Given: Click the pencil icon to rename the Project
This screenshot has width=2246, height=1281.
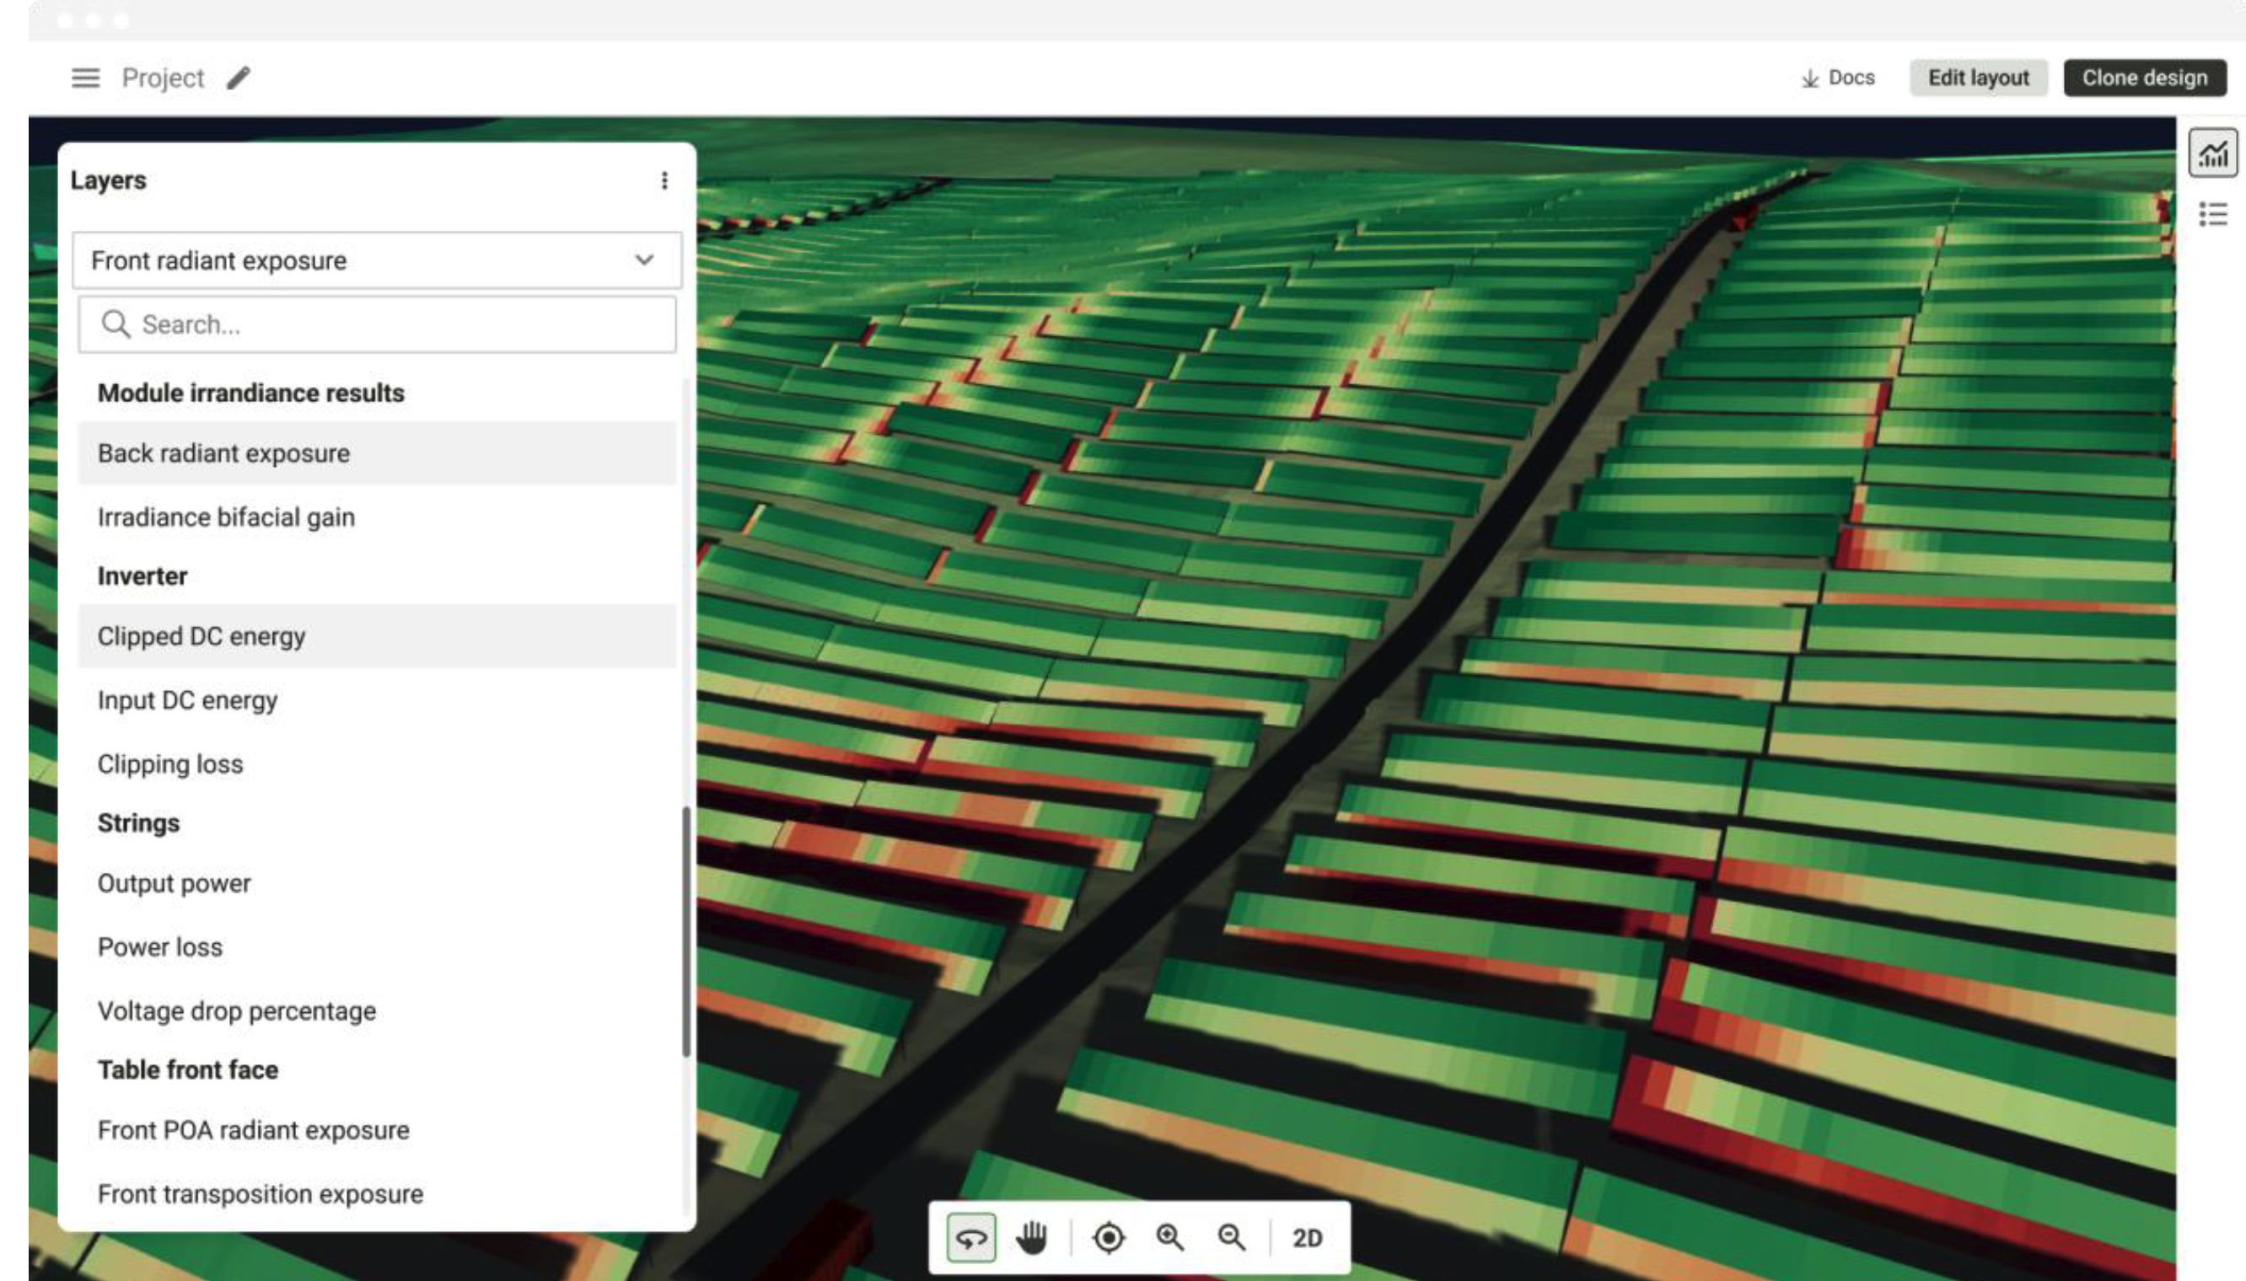Looking at the screenshot, I should tap(236, 78).
